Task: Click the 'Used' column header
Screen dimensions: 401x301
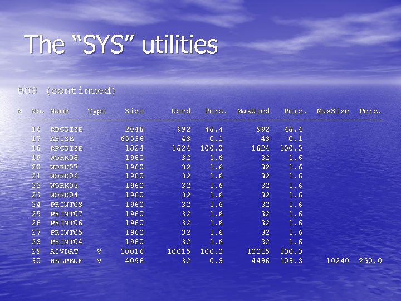Action: [x=181, y=111]
